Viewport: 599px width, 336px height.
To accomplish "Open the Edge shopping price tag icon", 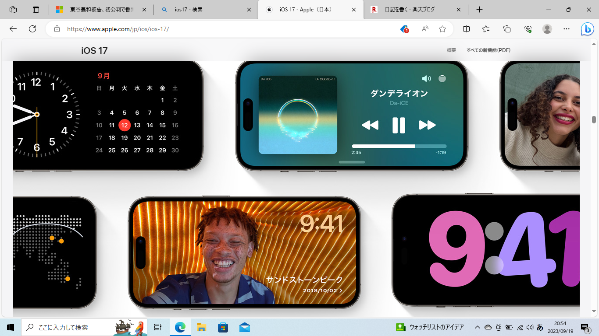I will [x=404, y=29].
